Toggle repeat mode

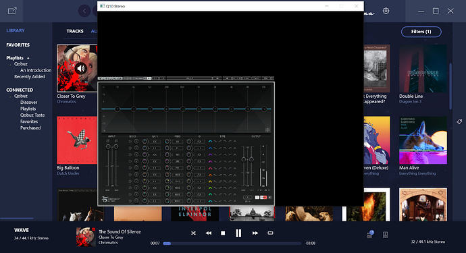pyautogui.click(x=270, y=233)
